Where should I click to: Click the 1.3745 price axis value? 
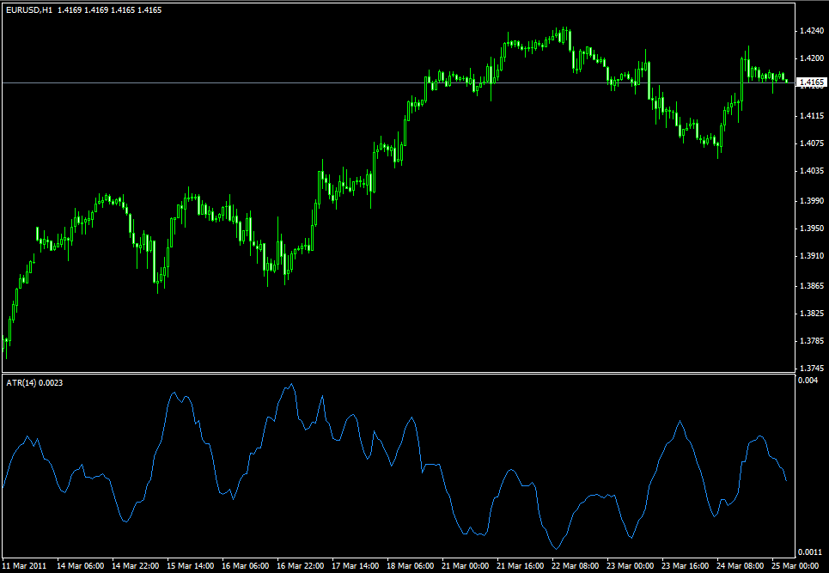[x=812, y=368]
